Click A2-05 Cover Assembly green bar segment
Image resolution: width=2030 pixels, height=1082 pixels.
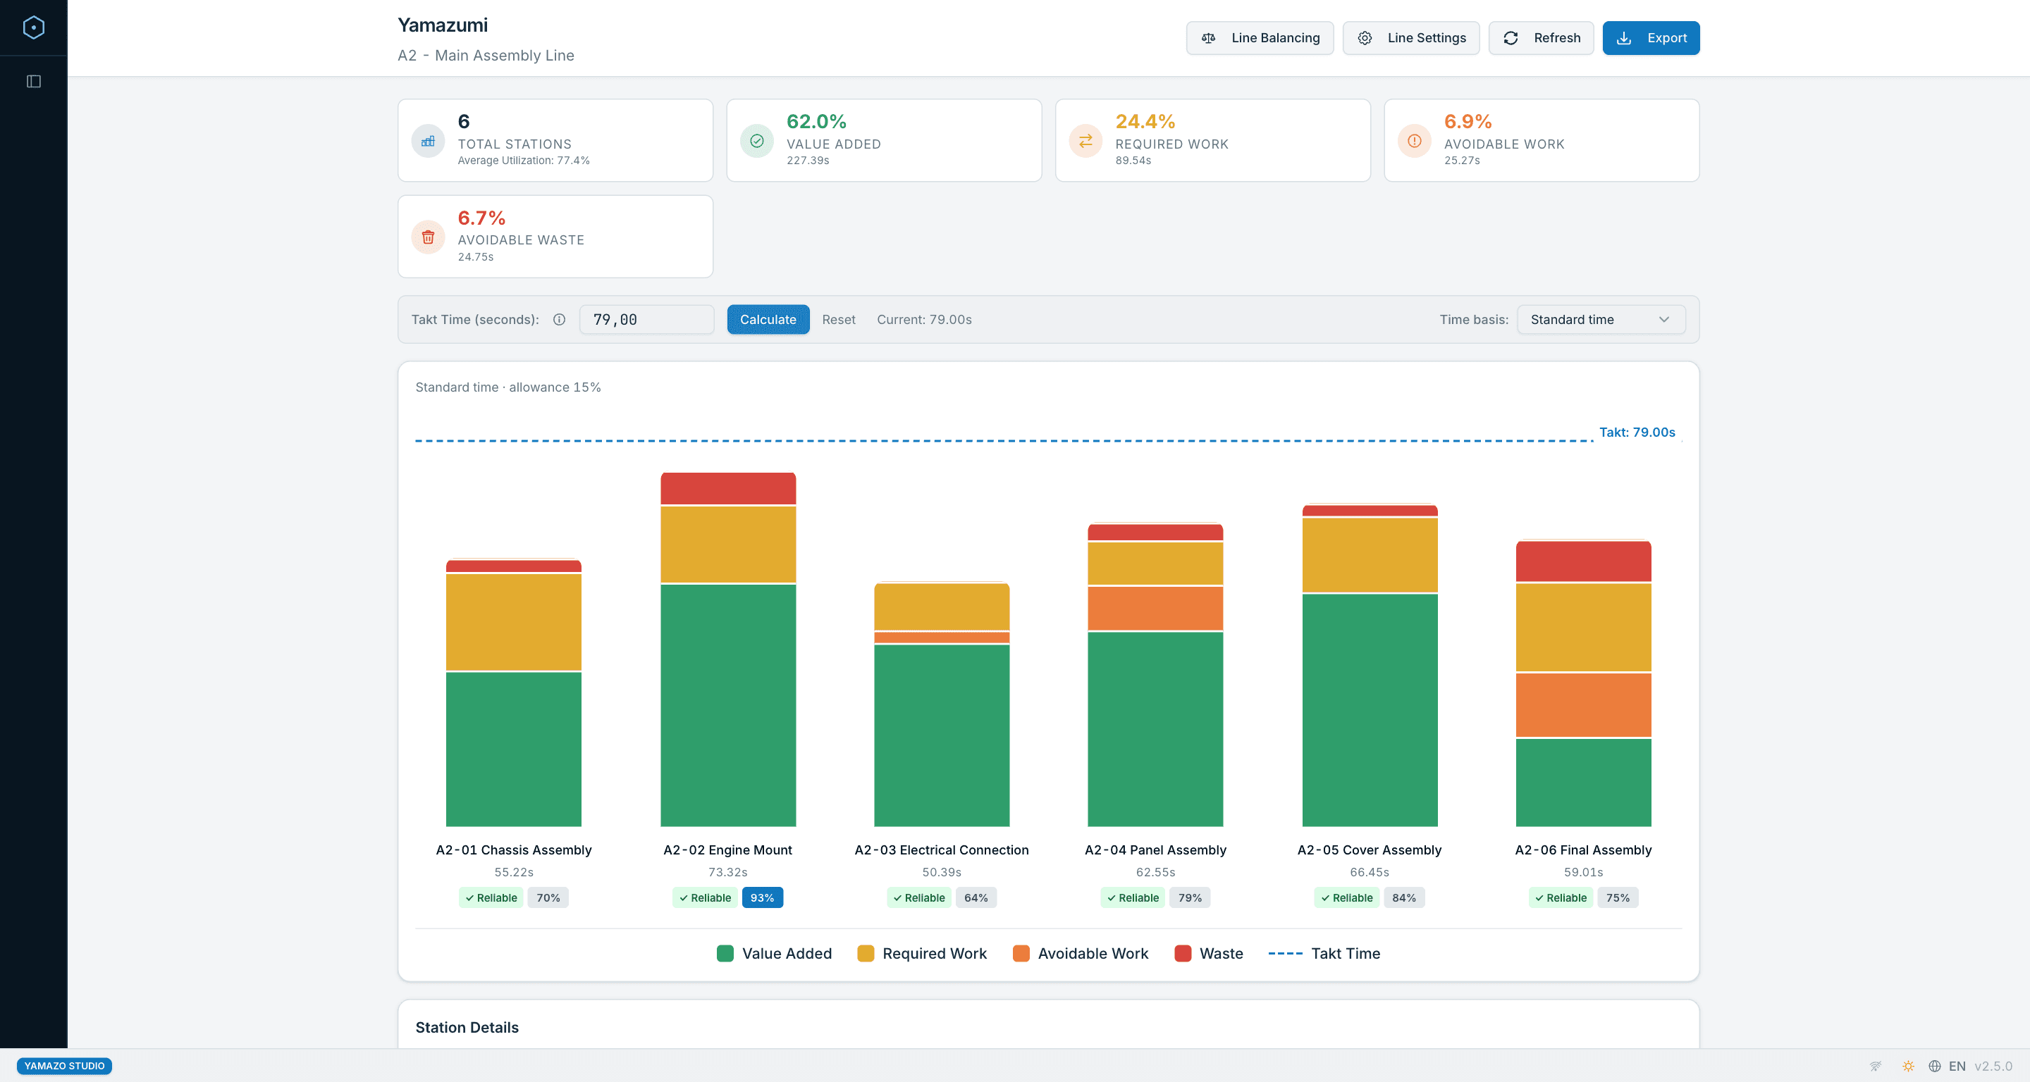point(1370,710)
